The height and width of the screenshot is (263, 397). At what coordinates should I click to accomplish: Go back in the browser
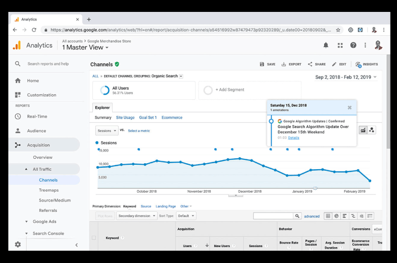coord(15,30)
